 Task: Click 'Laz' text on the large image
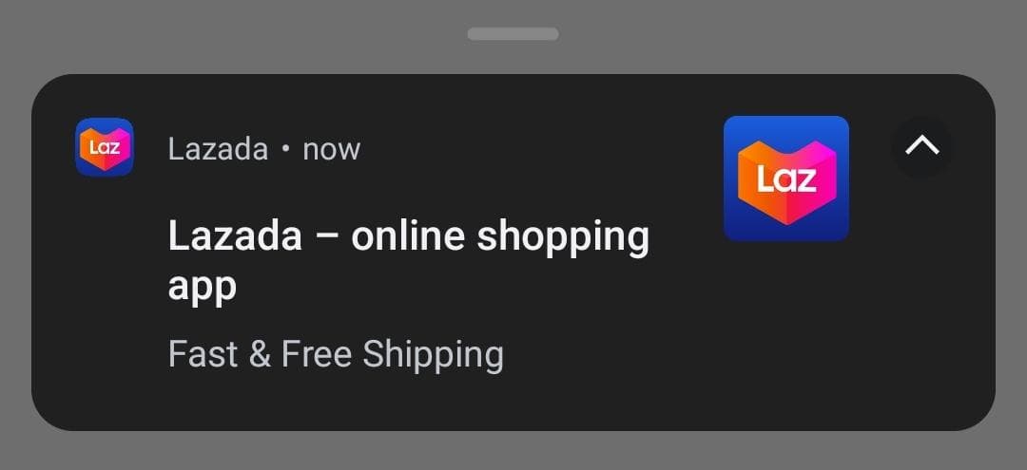(786, 178)
